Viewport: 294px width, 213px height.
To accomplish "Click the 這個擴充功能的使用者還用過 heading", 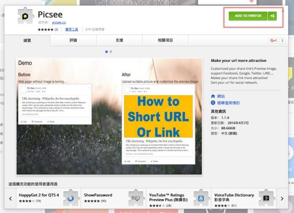I will coord(33,184).
